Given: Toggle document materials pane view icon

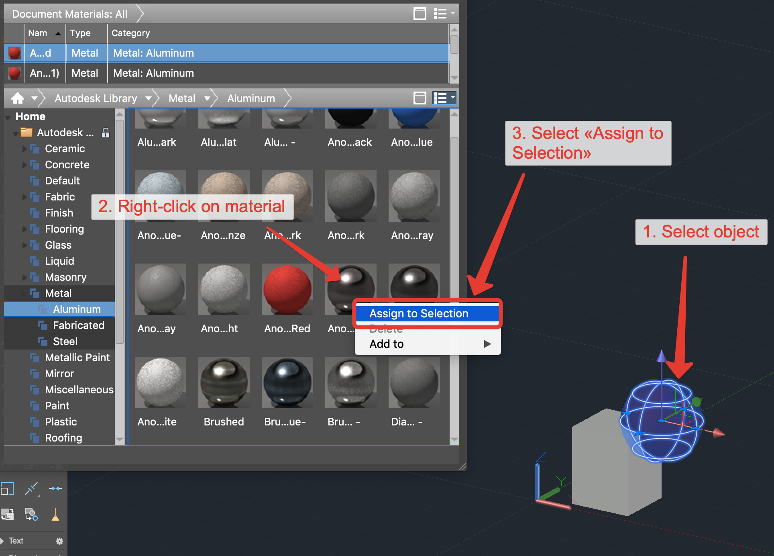Looking at the screenshot, I should [x=420, y=14].
